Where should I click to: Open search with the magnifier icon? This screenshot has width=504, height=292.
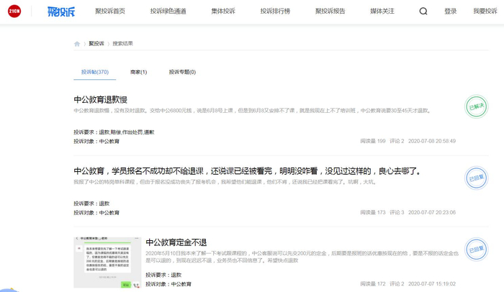pos(423,12)
